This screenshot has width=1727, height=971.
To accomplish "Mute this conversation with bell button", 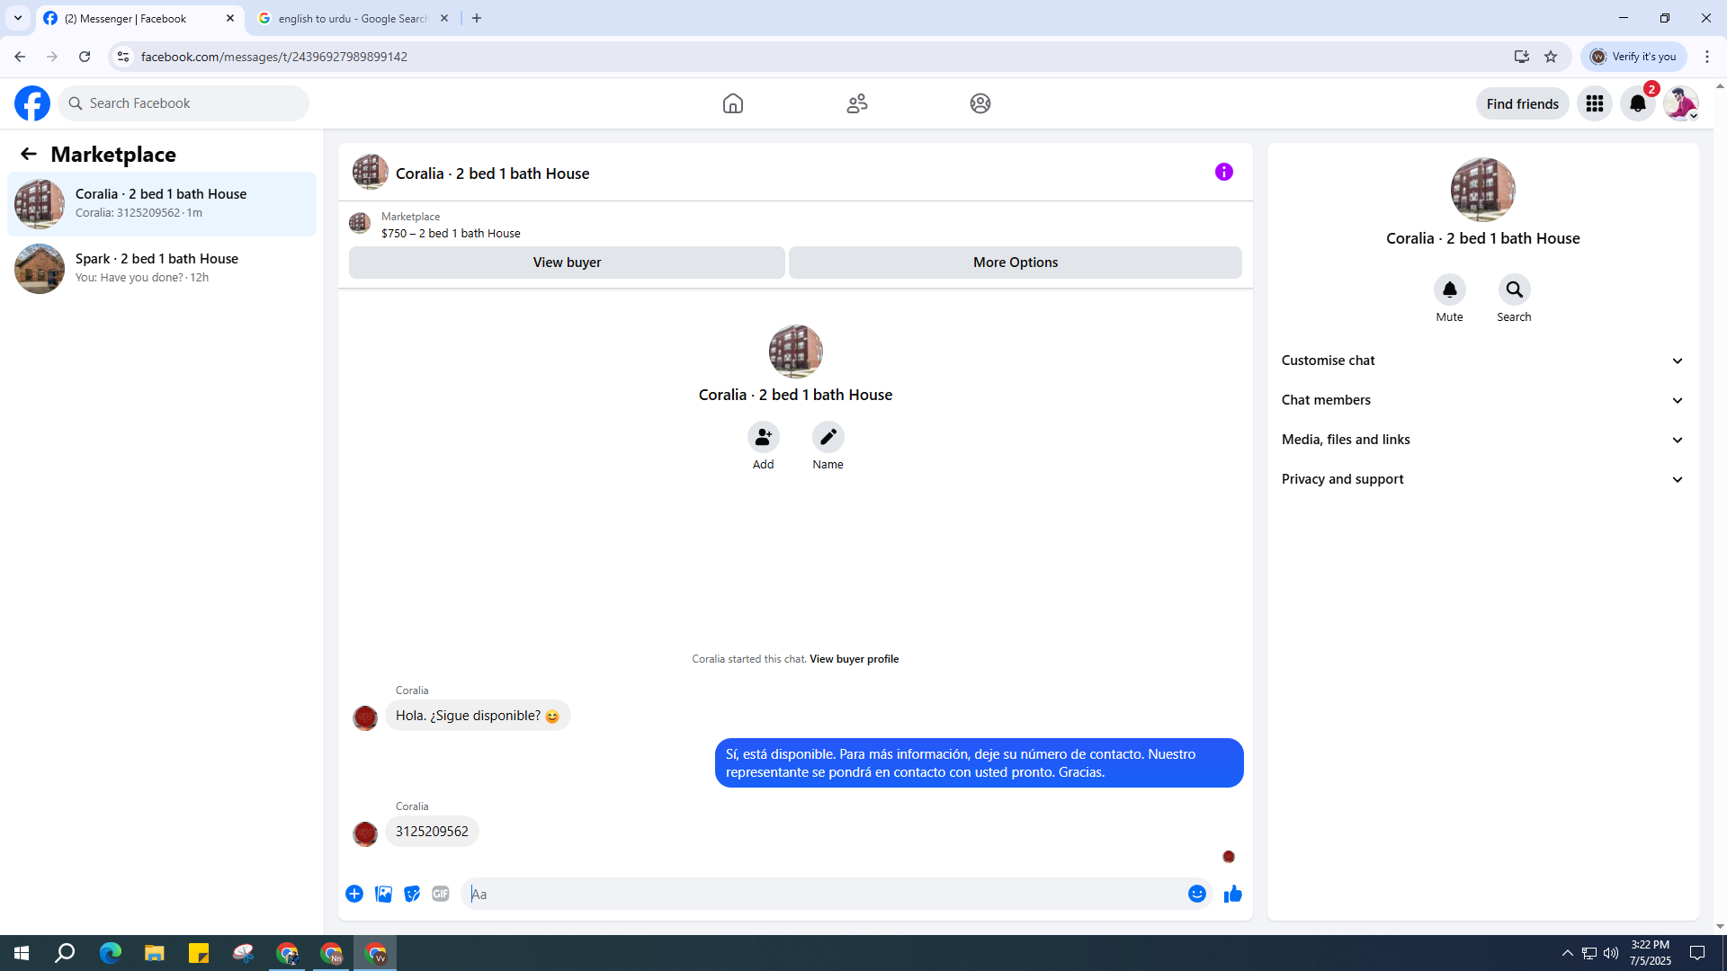I will pos(1449,290).
